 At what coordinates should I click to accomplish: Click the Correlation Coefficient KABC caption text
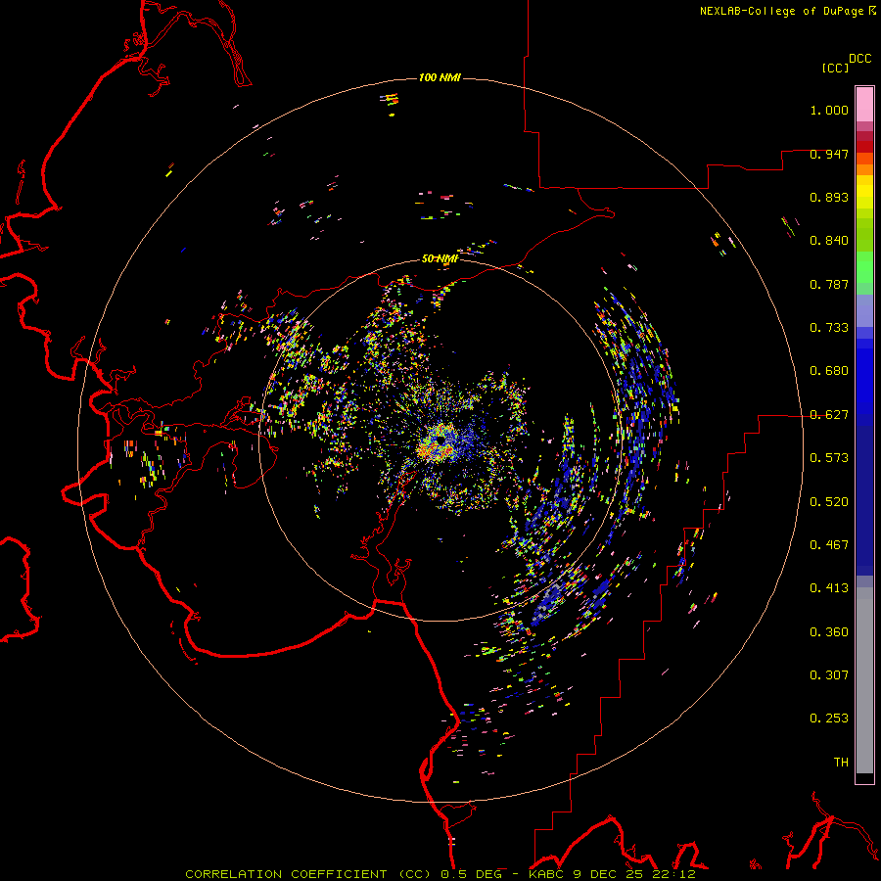(x=440, y=874)
